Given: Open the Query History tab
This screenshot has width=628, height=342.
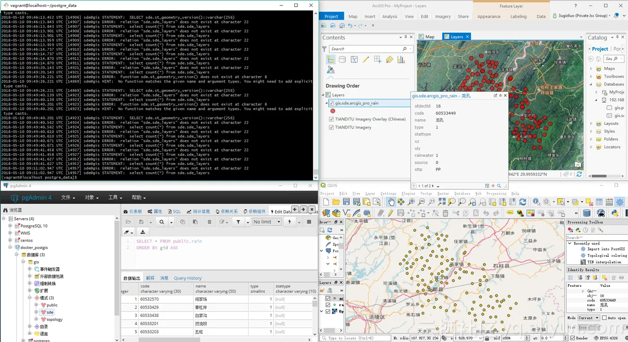Looking at the screenshot, I should pyautogui.click(x=188, y=278).
